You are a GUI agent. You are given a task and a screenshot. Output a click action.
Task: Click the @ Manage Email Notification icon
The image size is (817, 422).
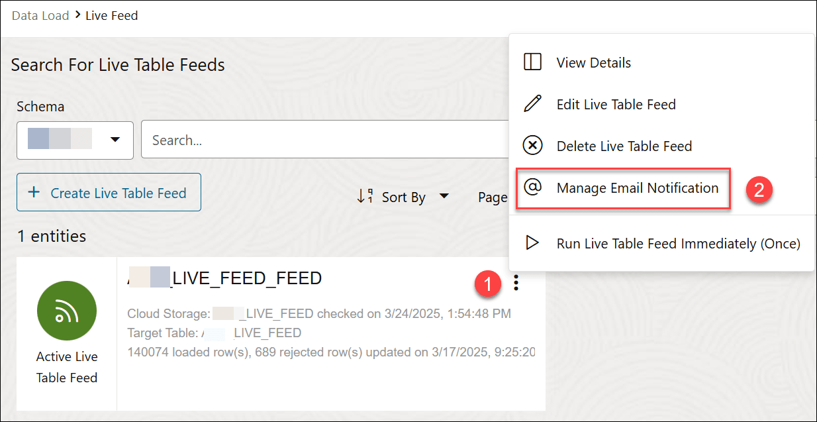(x=534, y=188)
